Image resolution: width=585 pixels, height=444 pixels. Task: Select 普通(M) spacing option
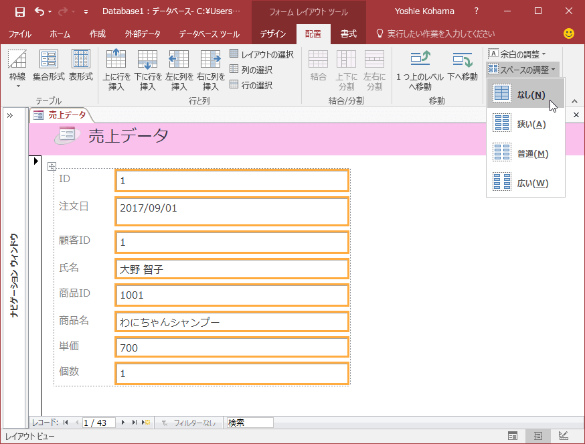pyautogui.click(x=525, y=153)
